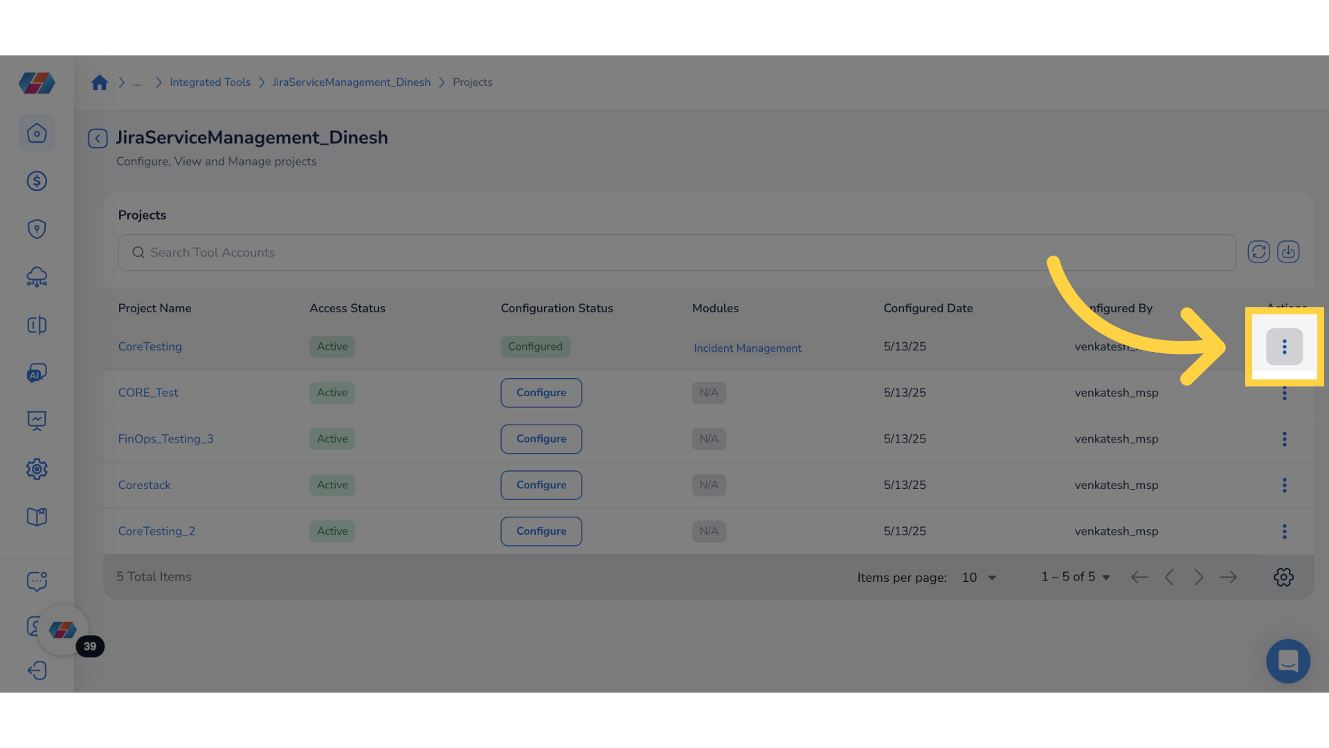This screenshot has width=1329, height=748.
Task: Open the AI chat sidebar icon
Action: [37, 373]
